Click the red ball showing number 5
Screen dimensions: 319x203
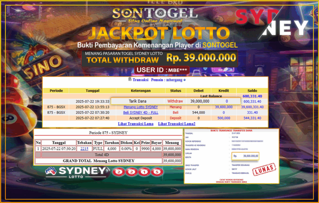click(x=157, y=172)
